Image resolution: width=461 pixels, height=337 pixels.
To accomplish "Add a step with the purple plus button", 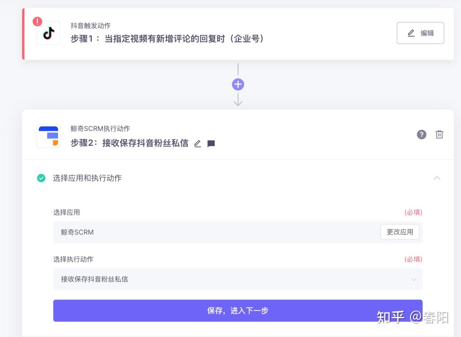I will (238, 84).
